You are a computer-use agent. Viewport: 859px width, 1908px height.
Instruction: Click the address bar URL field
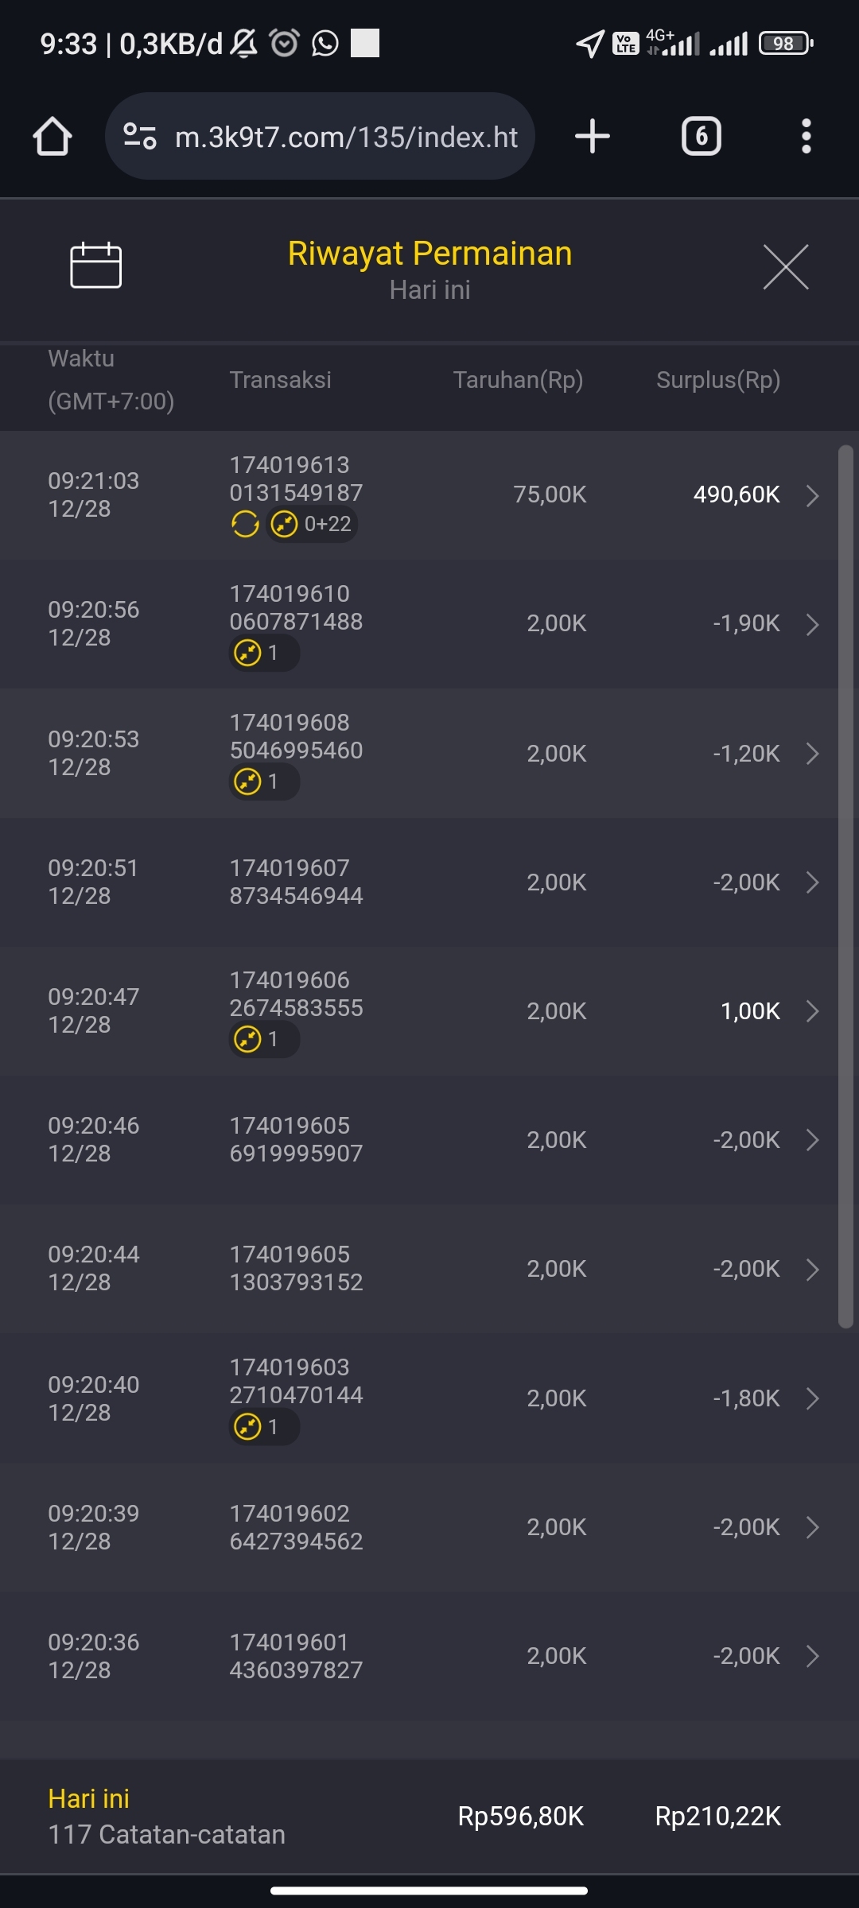pos(346,137)
